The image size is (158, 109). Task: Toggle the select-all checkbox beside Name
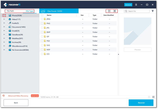click(x=42, y=15)
